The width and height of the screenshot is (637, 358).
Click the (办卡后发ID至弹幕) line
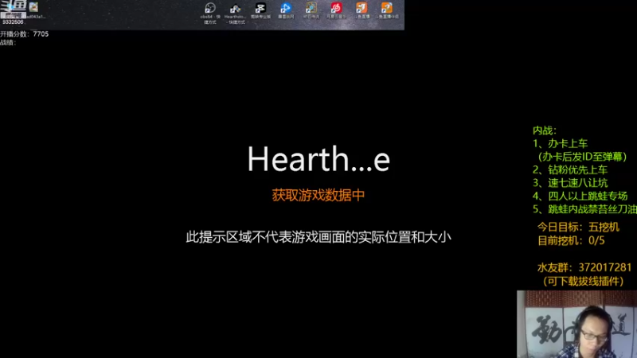[x=582, y=157]
